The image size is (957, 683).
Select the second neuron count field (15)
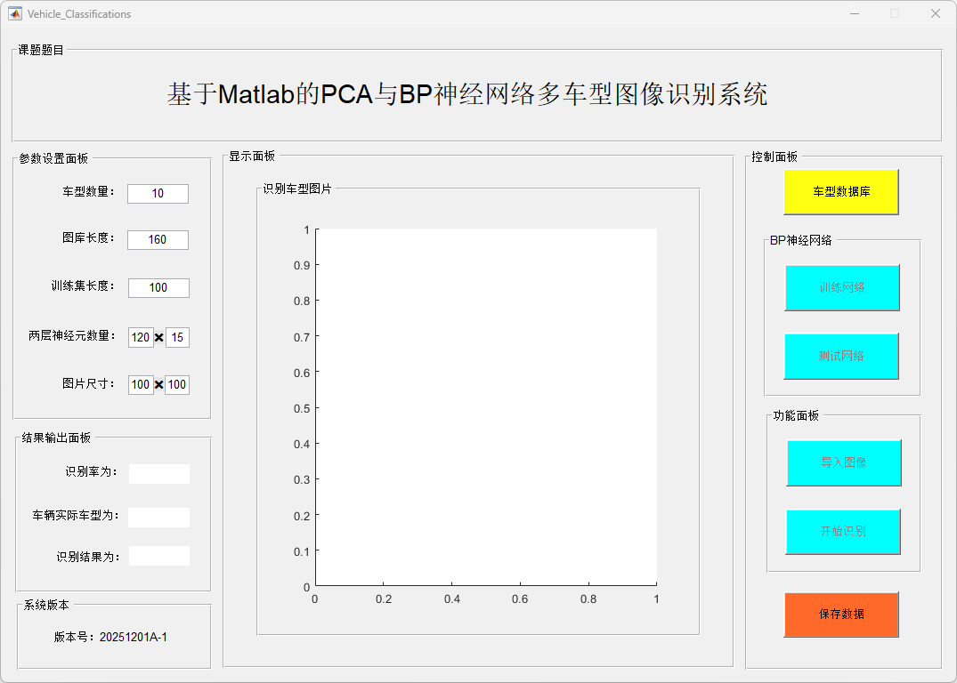tap(177, 337)
